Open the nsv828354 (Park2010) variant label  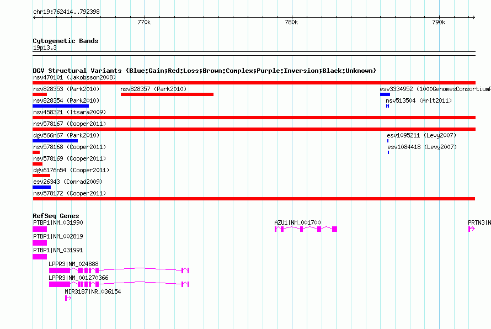pyautogui.click(x=66, y=100)
